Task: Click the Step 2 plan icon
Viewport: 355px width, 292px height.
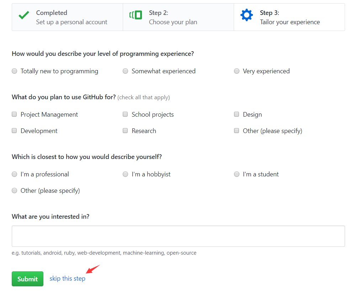Action: 136,15
